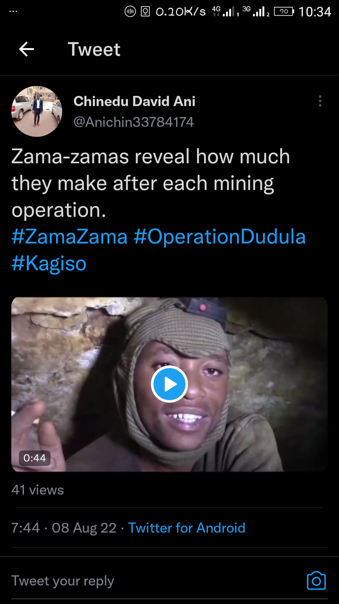Open the #ZamaZama hashtag
This screenshot has width=339, height=604.
tap(70, 237)
